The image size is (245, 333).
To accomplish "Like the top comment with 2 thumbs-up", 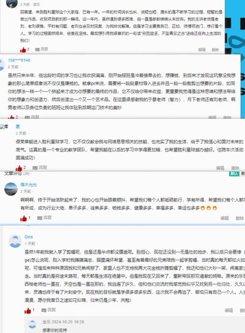I will [x=23, y=50].
